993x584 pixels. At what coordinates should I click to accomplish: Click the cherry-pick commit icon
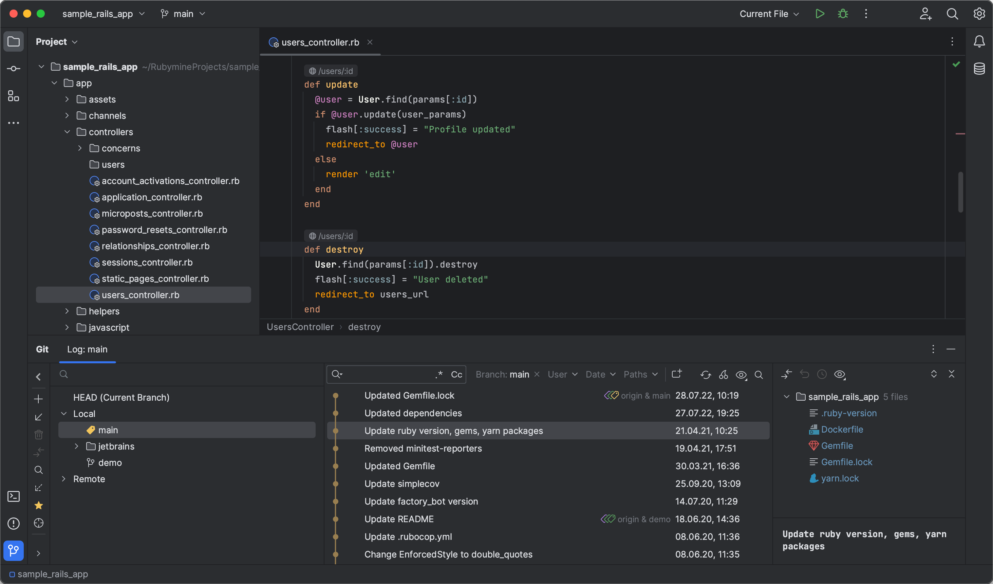pyautogui.click(x=725, y=375)
